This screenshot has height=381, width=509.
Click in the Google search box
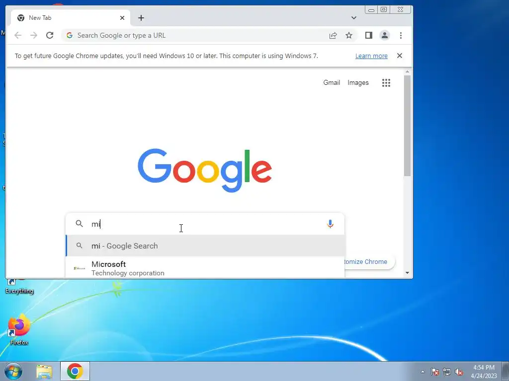click(x=204, y=224)
